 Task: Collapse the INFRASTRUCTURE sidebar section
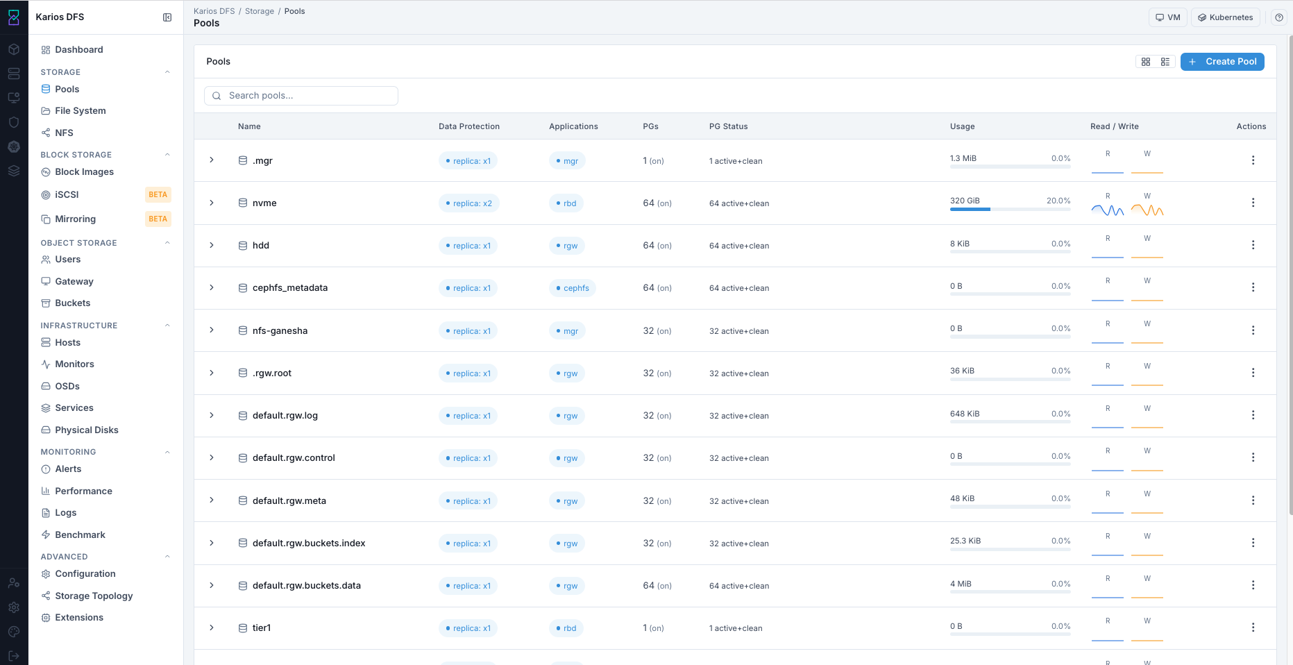[167, 326]
